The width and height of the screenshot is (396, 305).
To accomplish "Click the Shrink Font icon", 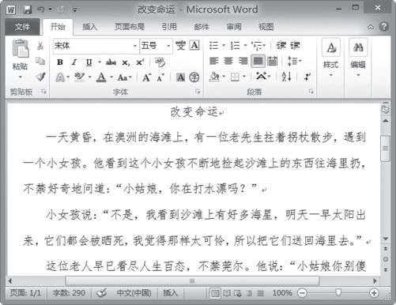I will pos(160,77).
